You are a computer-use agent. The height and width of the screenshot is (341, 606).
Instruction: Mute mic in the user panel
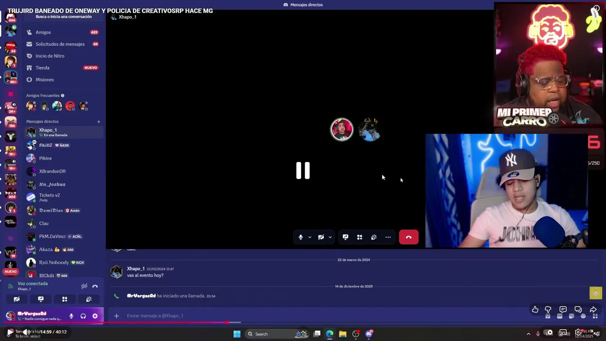tap(71, 316)
